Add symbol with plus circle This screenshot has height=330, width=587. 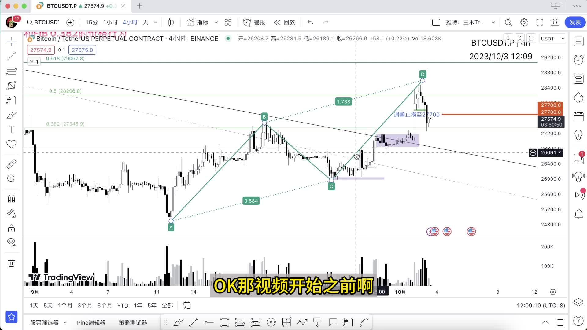(x=70, y=22)
